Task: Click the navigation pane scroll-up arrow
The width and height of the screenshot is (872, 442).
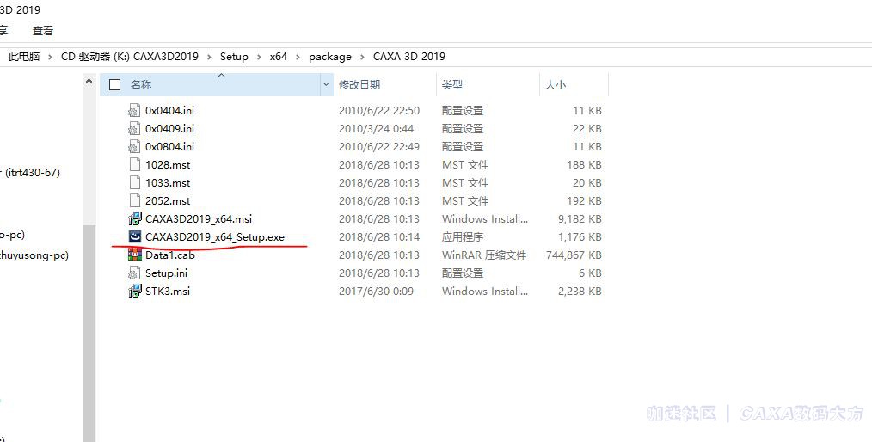Action: point(89,82)
